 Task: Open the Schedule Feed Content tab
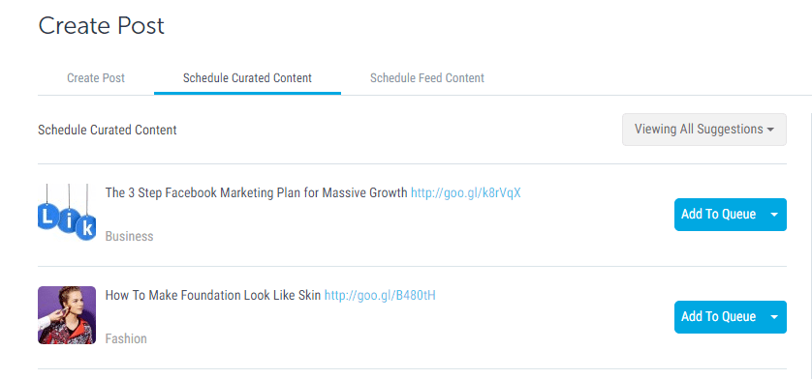pos(427,78)
